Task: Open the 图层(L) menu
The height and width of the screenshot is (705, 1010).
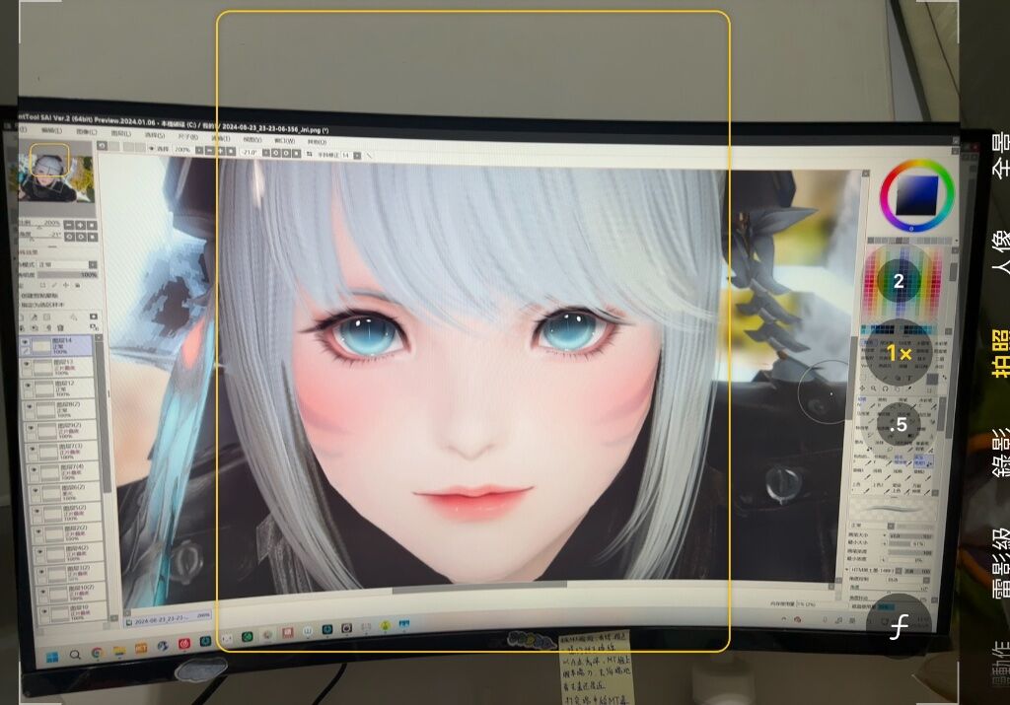Action: [x=120, y=133]
